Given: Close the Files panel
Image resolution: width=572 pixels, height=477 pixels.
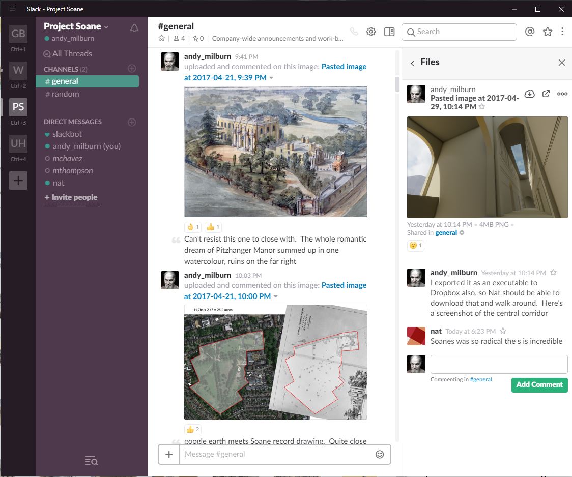Looking at the screenshot, I should click(x=562, y=63).
